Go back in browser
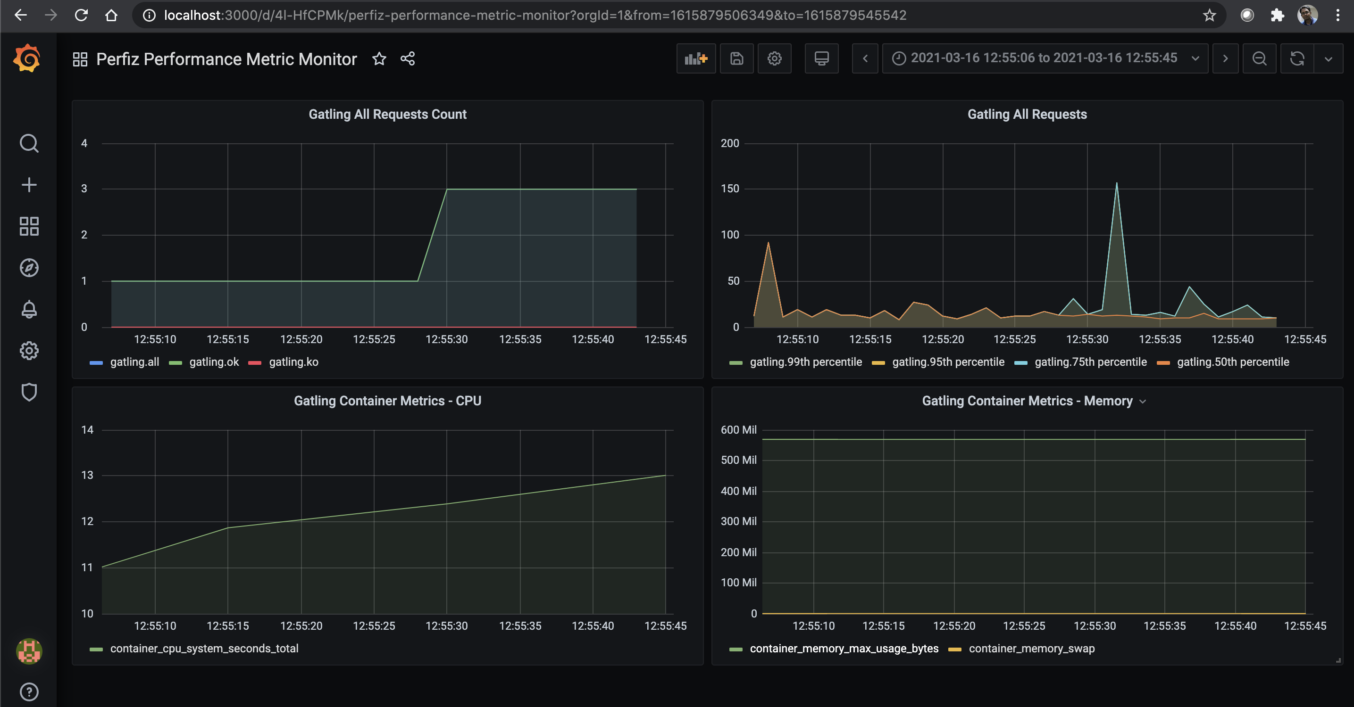This screenshot has height=707, width=1354. point(20,15)
